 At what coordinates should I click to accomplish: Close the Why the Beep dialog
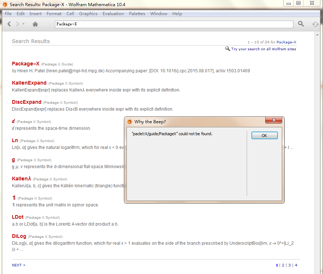click(x=274, y=120)
